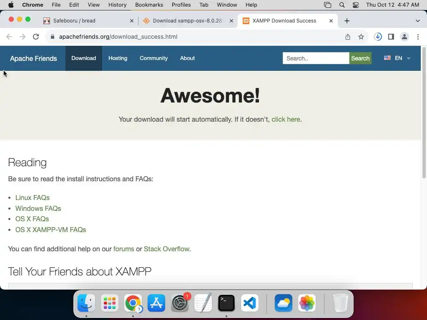Open the View menu
The height and width of the screenshot is (320, 427).
(94, 5)
